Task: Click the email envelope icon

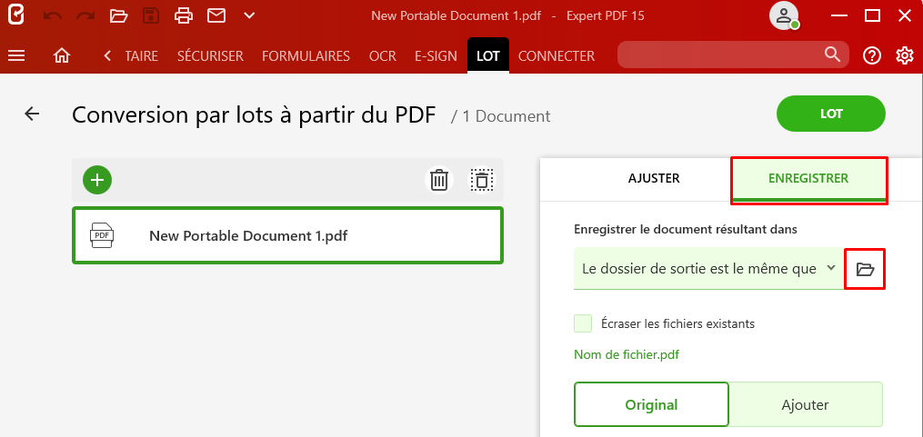Action: pos(216,15)
